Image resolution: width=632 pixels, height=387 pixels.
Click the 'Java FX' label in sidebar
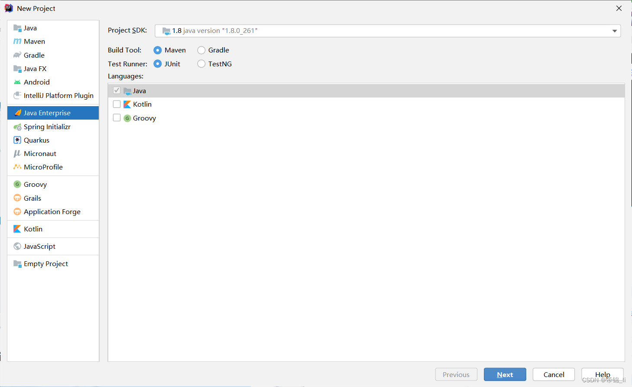(35, 69)
